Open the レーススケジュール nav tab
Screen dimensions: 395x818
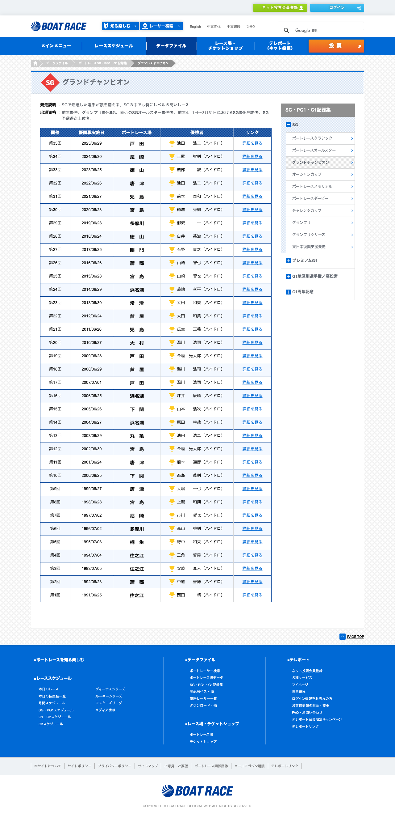114,46
